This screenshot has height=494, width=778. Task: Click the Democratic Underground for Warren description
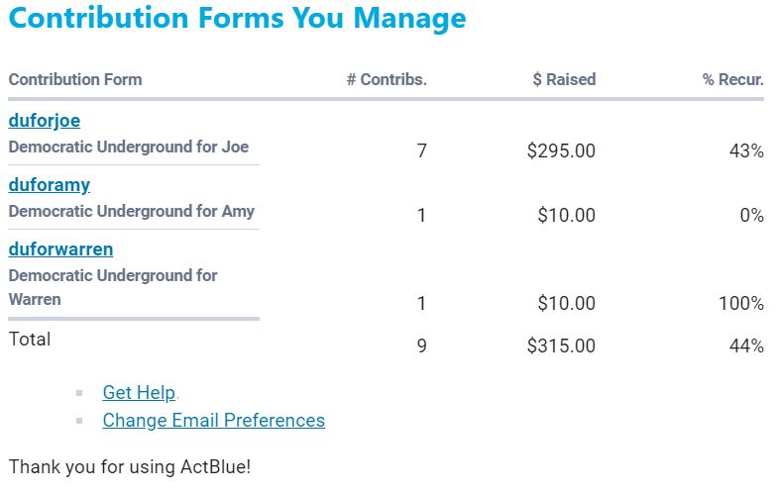pos(113,287)
